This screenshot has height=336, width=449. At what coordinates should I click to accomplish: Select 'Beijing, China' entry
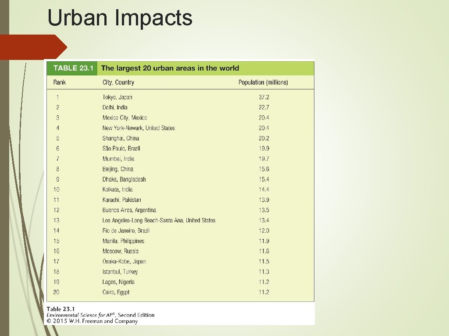[118, 169]
